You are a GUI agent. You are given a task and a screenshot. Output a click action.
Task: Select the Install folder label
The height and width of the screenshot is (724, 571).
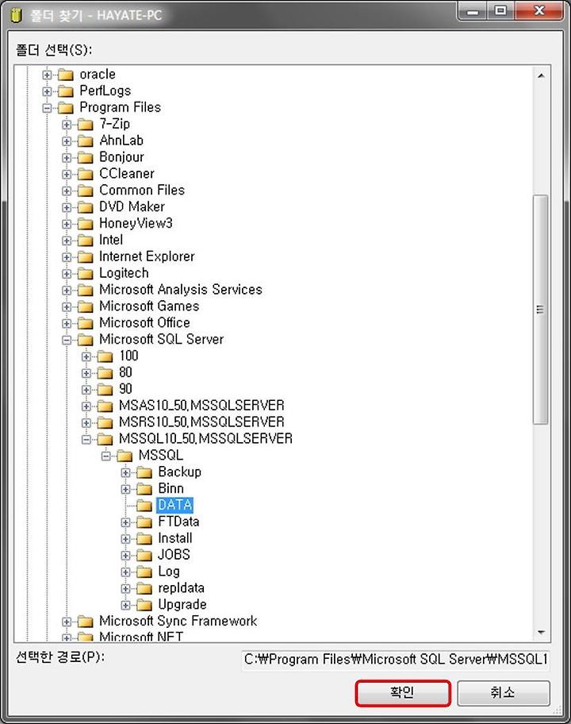(175, 538)
